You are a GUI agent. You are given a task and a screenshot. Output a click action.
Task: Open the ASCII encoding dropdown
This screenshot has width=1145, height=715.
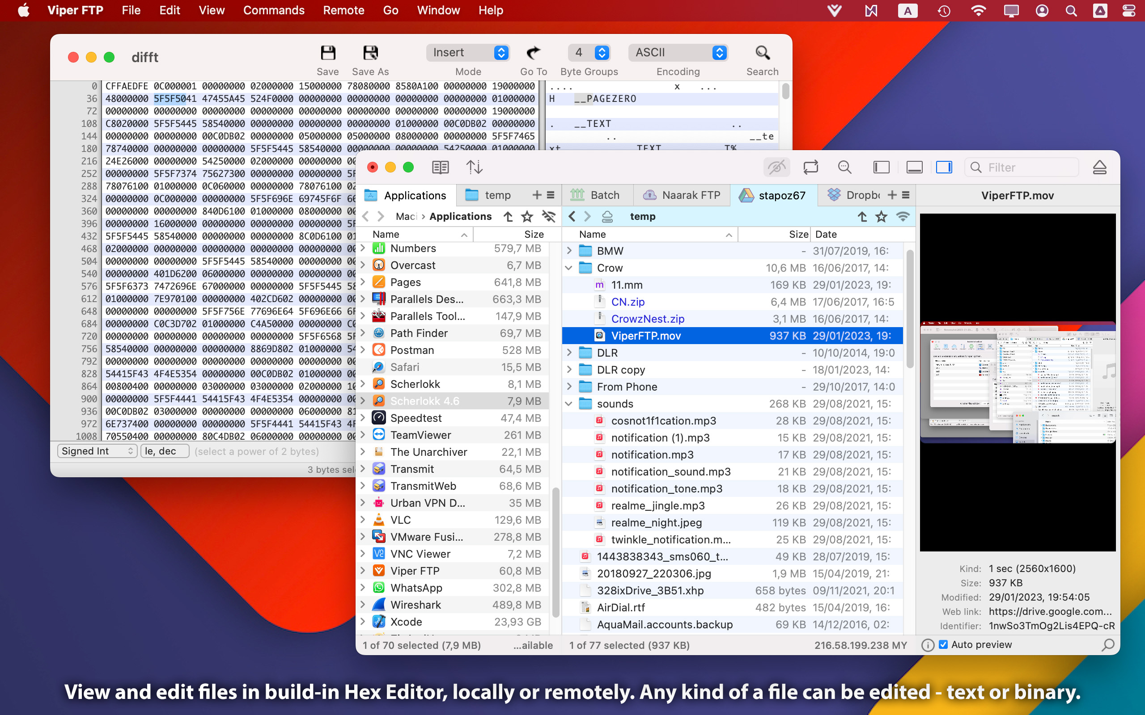coord(678,52)
